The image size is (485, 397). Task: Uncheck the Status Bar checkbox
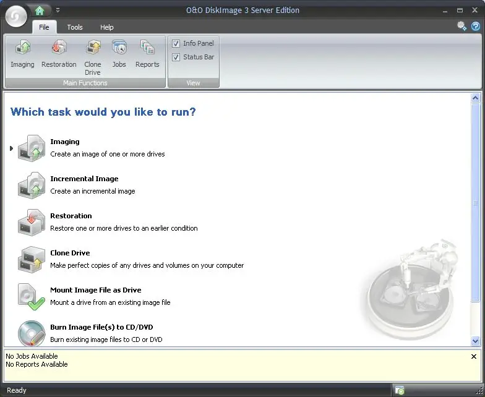point(176,57)
